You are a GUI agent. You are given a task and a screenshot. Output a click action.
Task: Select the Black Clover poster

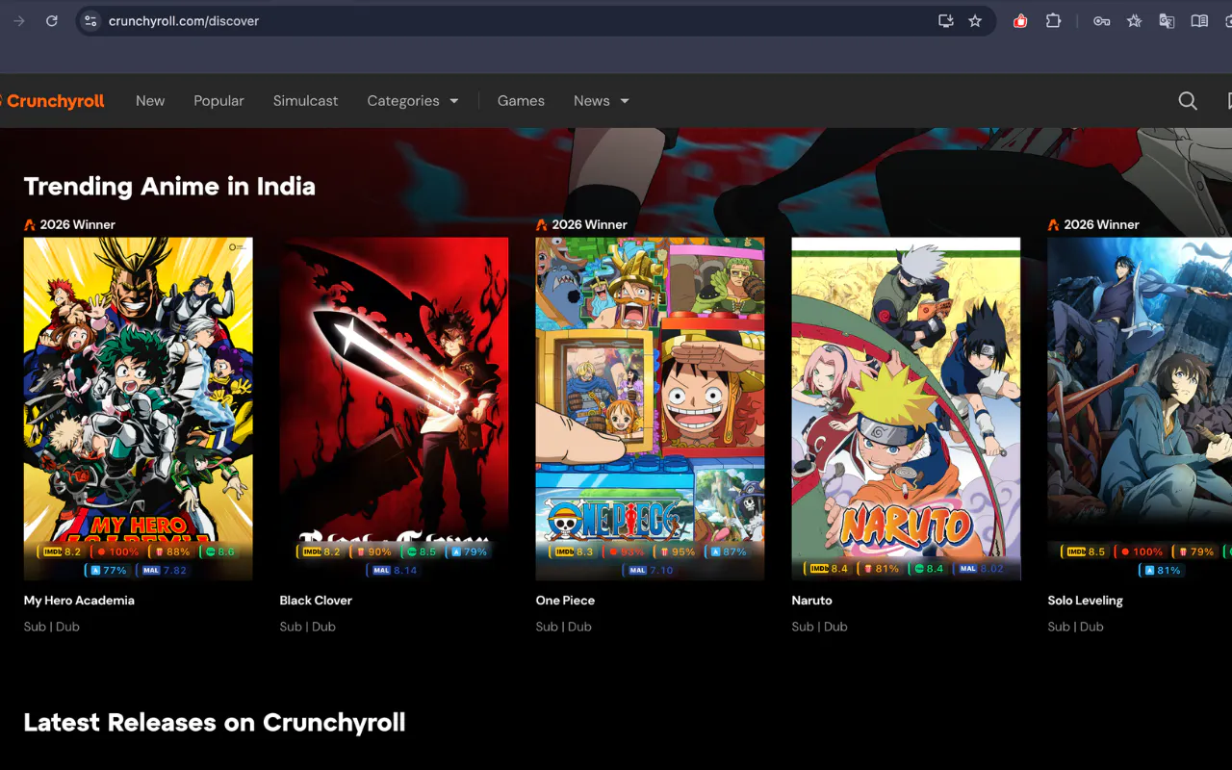(x=395, y=409)
